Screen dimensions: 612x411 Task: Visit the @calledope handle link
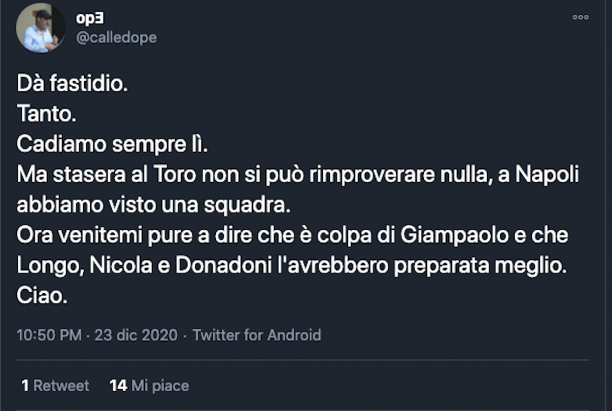[116, 37]
